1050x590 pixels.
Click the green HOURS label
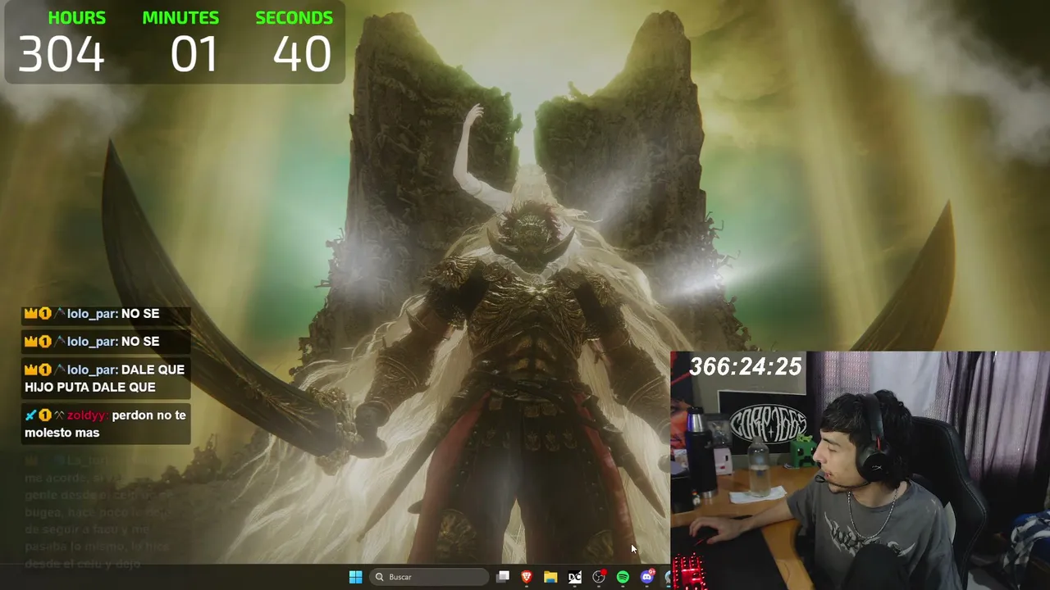pyautogui.click(x=77, y=18)
